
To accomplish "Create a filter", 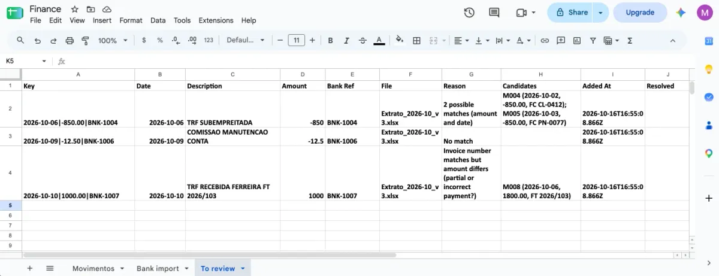I will [593, 40].
